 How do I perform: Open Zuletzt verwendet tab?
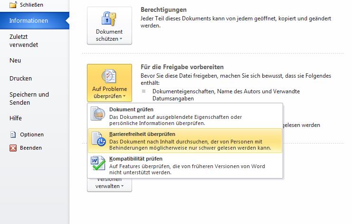pos(24,41)
